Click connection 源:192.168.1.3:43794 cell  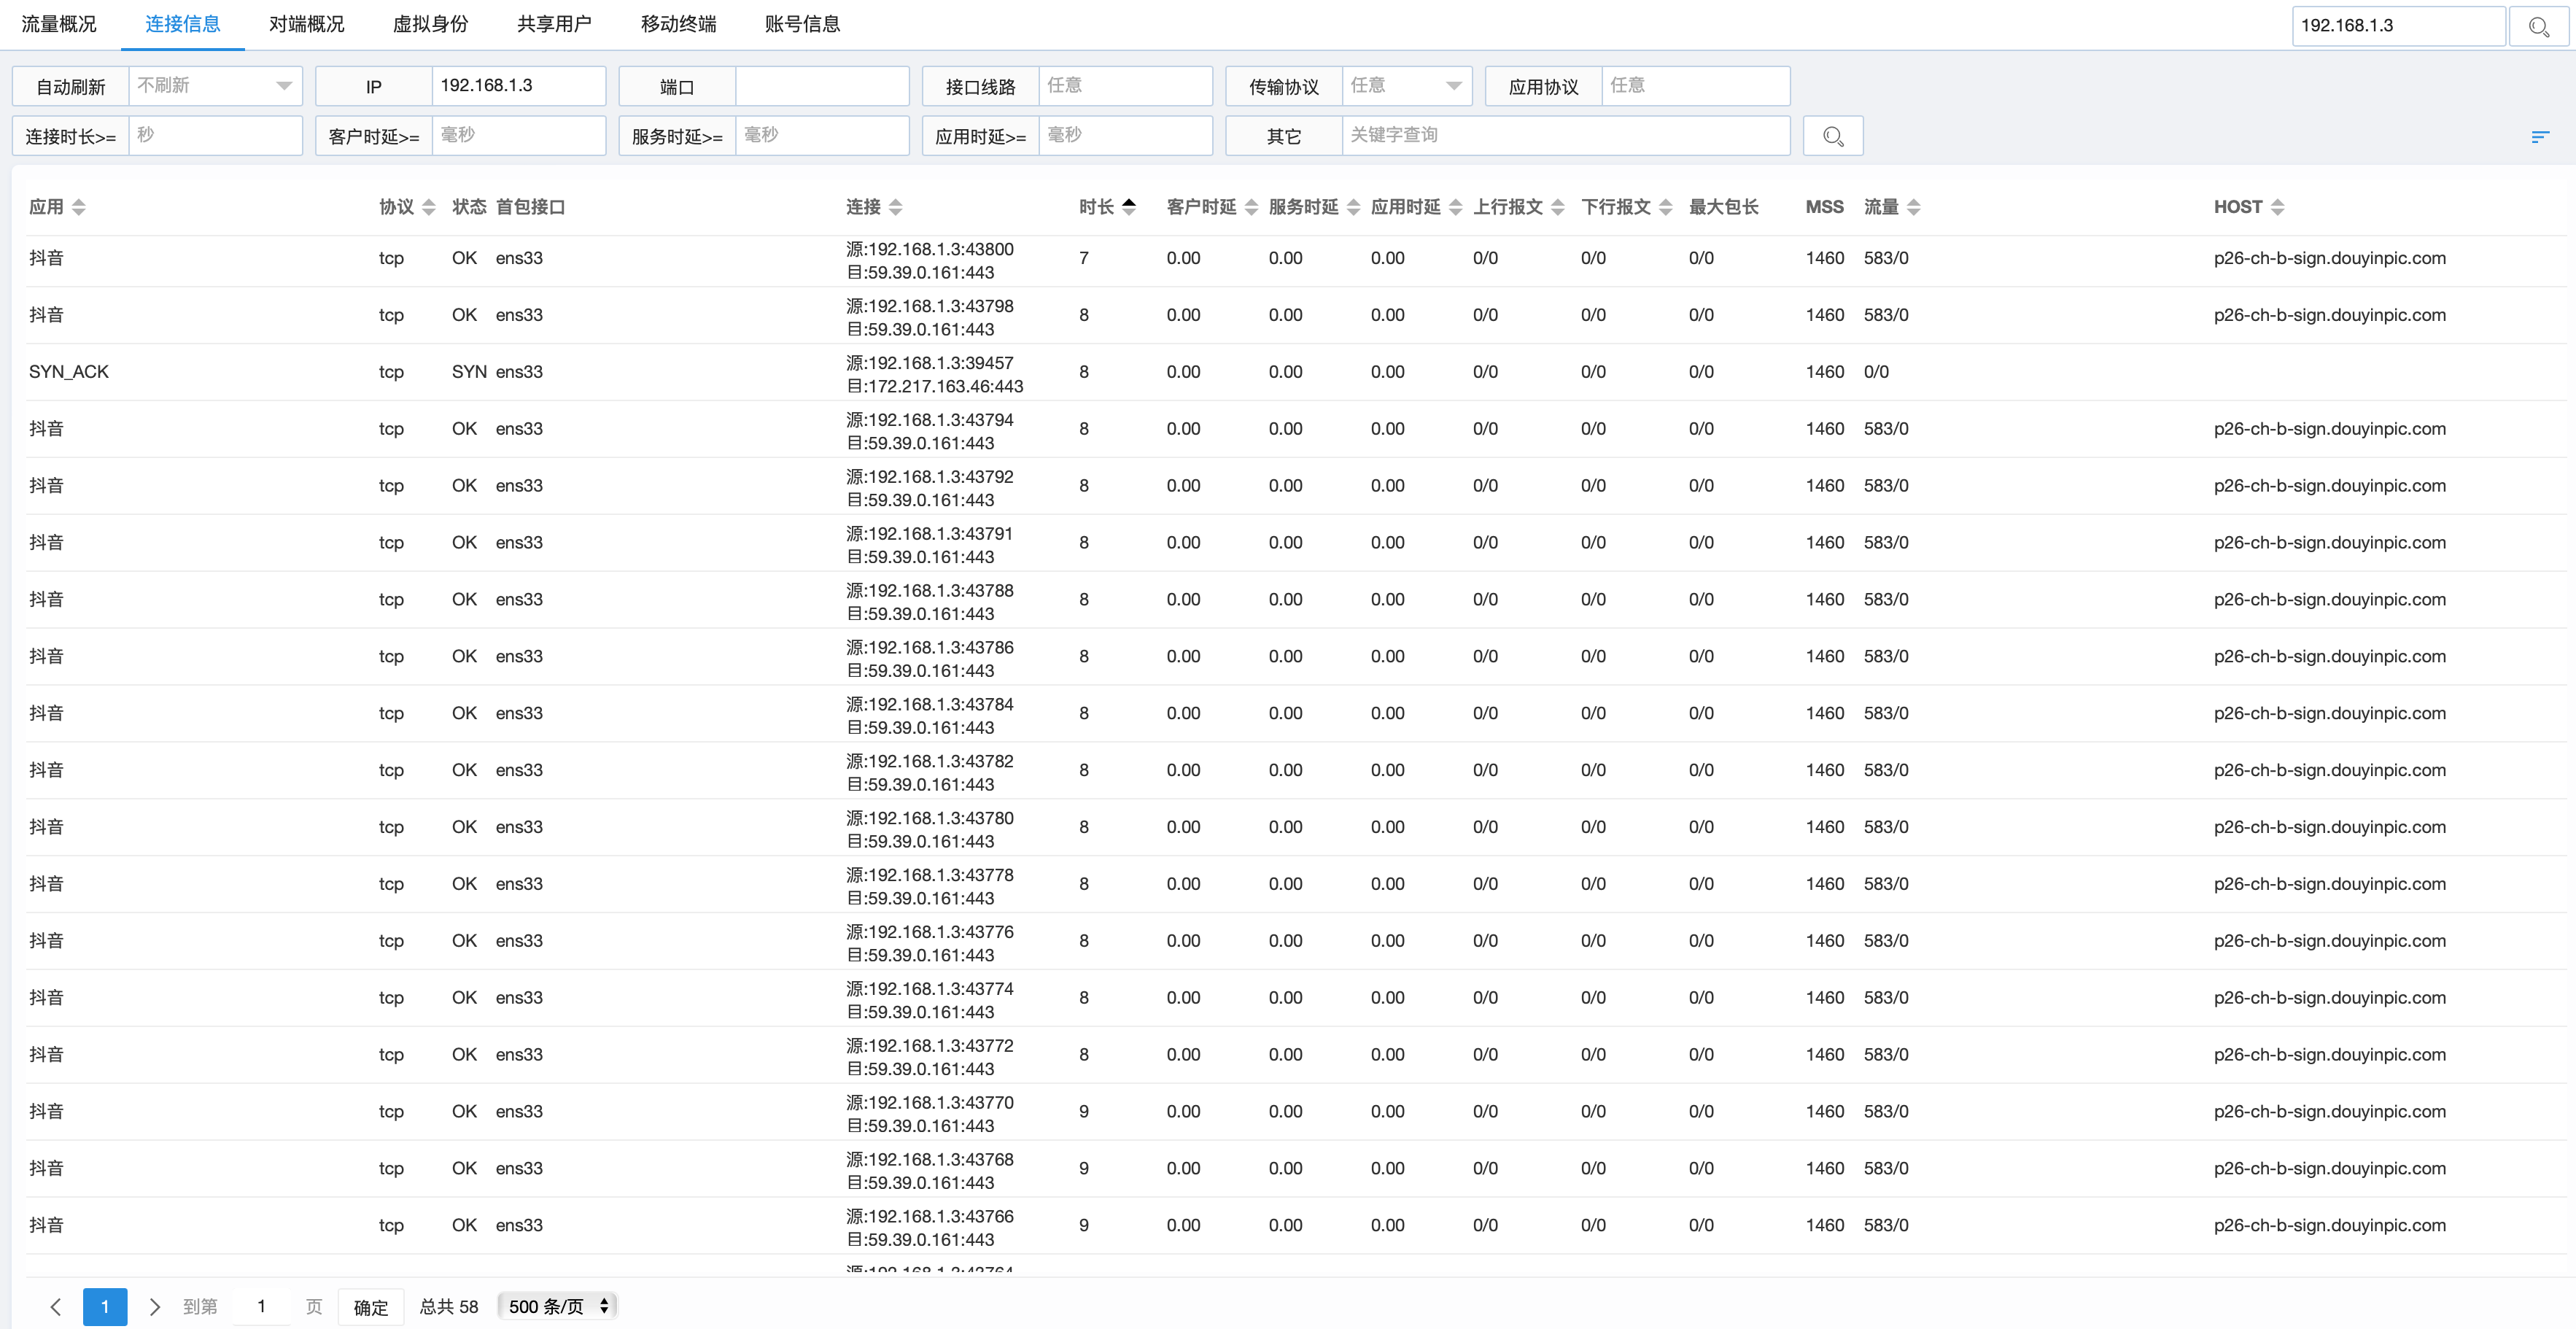pos(930,420)
